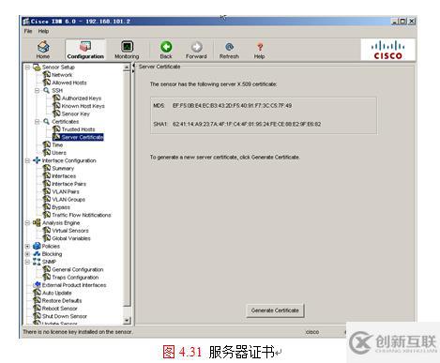Collapse the SSH tree node
This screenshot has width=440, height=363.
(38, 90)
